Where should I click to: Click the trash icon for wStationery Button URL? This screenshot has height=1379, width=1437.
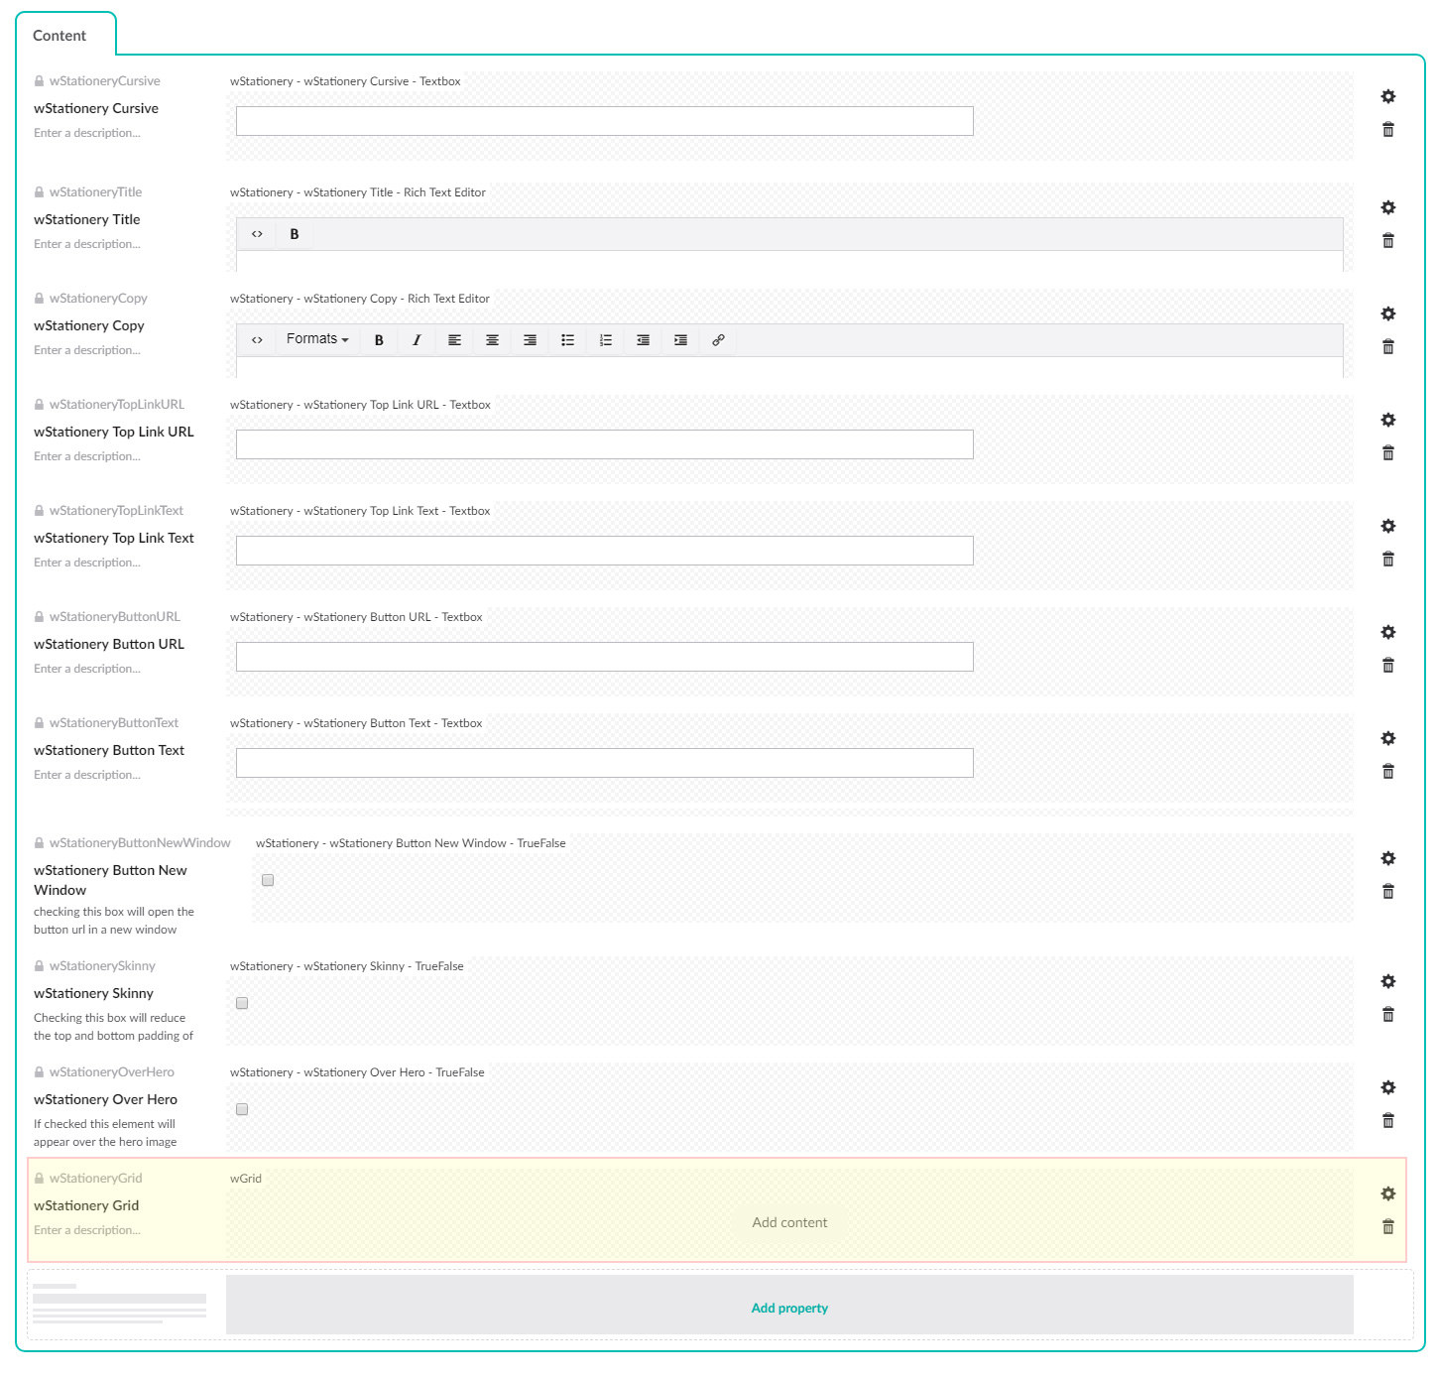click(1388, 666)
